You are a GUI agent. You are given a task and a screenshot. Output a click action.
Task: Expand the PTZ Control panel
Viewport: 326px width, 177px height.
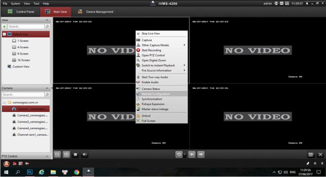click(47, 156)
